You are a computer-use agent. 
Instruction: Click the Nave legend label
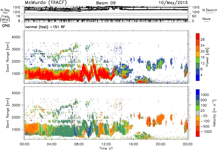[206, 19]
